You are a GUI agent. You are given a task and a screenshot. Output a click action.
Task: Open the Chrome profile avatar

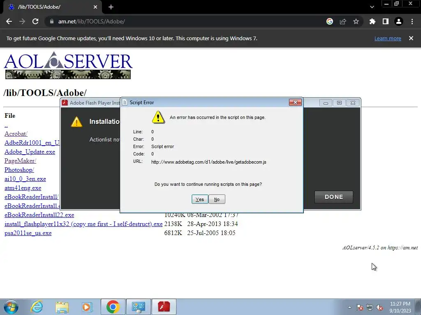(x=399, y=21)
